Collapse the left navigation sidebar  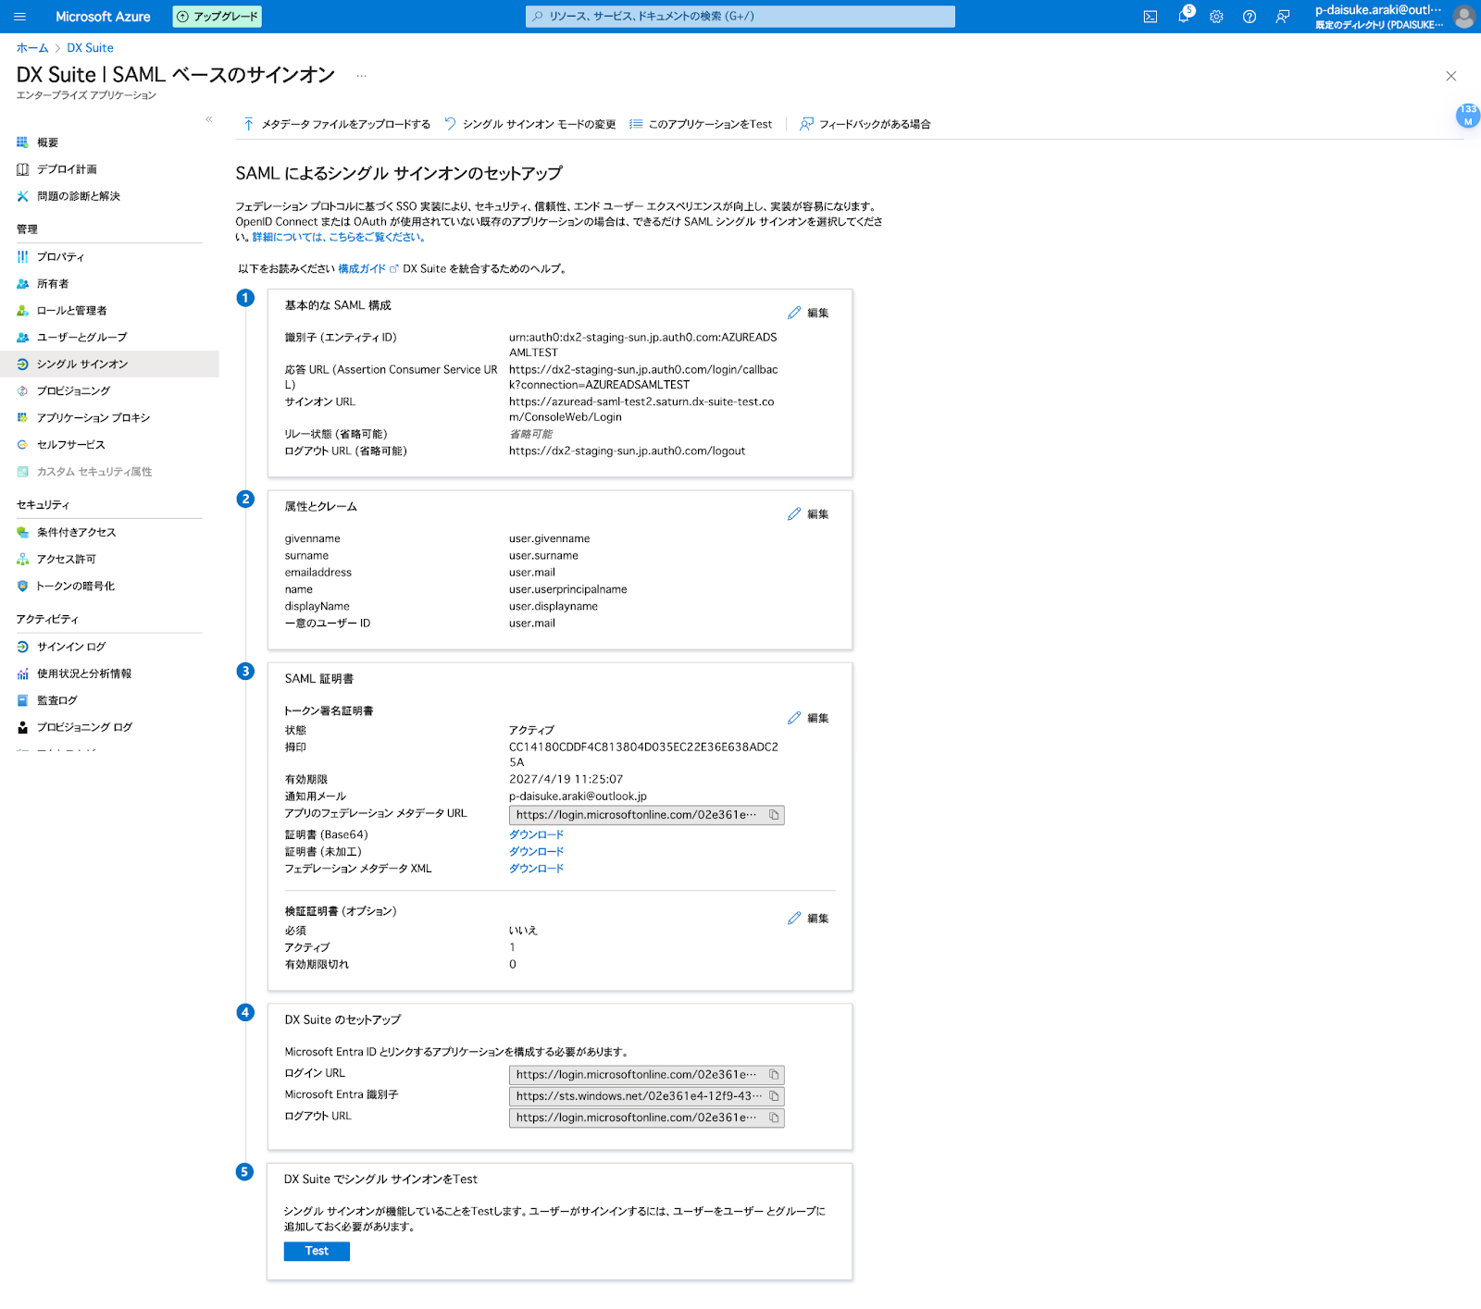(209, 119)
